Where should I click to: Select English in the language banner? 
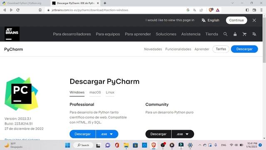[210, 20]
